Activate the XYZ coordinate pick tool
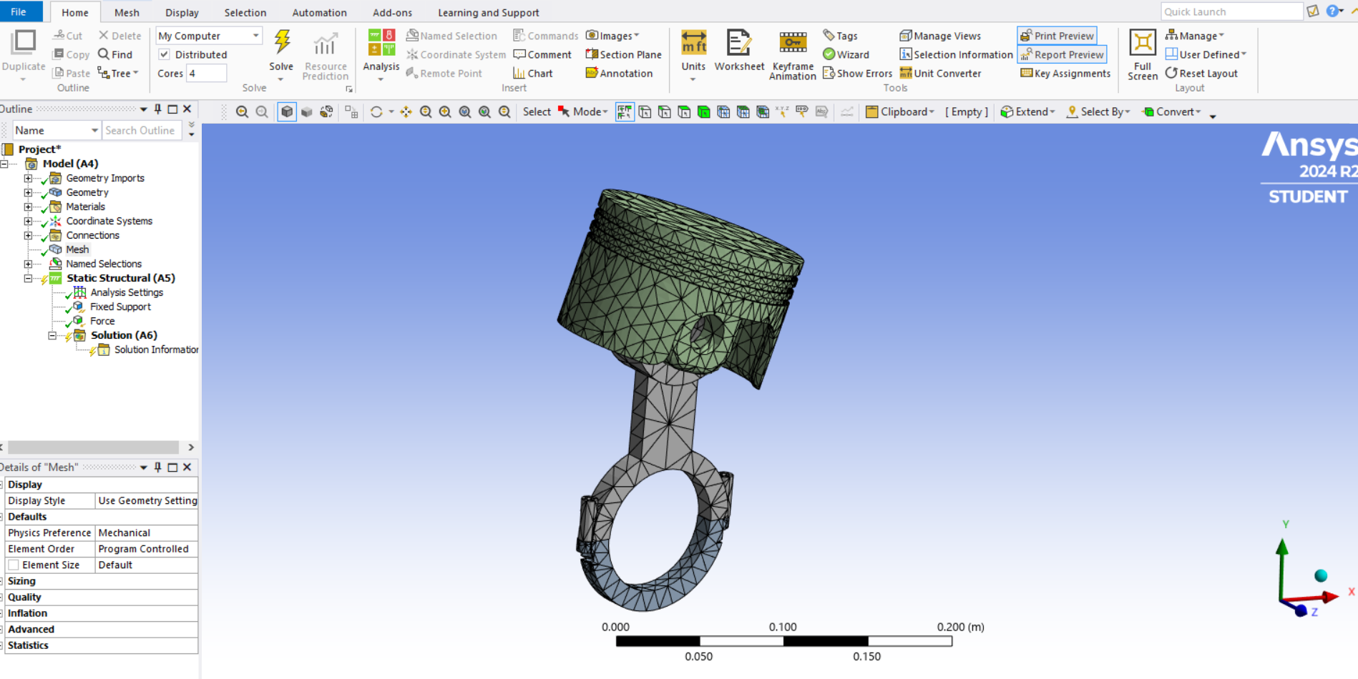 tap(783, 112)
